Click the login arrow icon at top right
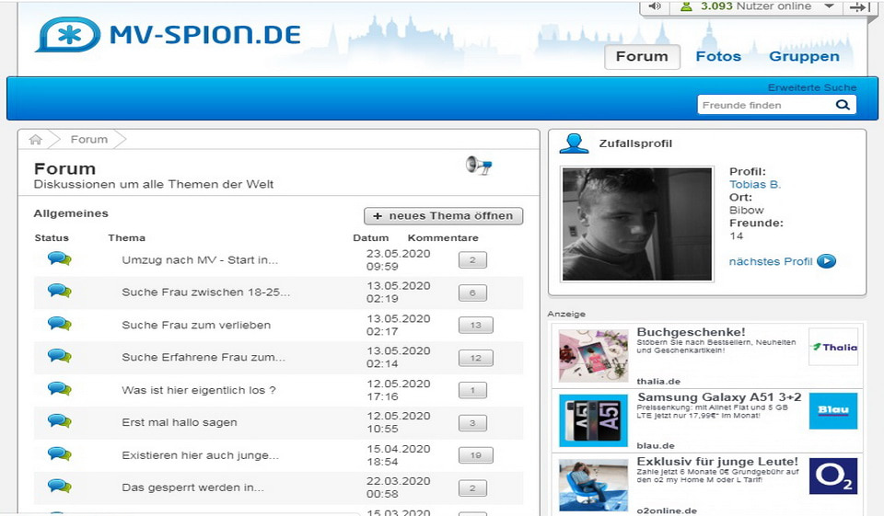Viewport: 884px width, 516px height. tap(857, 6)
